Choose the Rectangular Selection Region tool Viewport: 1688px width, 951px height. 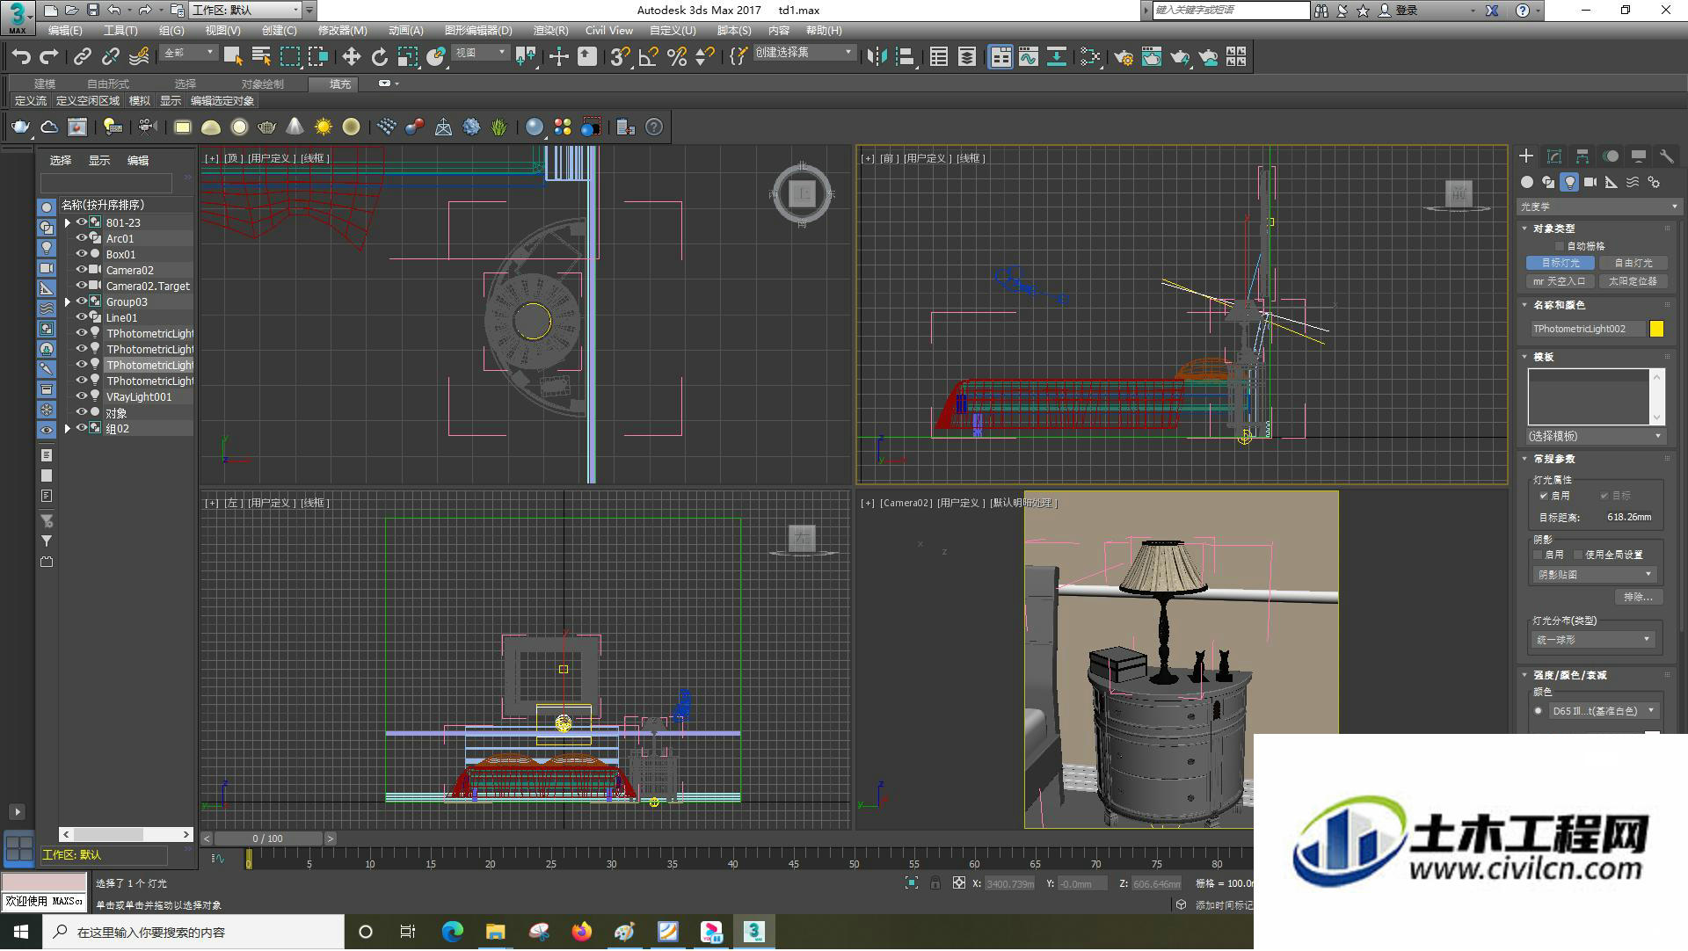[x=290, y=57]
